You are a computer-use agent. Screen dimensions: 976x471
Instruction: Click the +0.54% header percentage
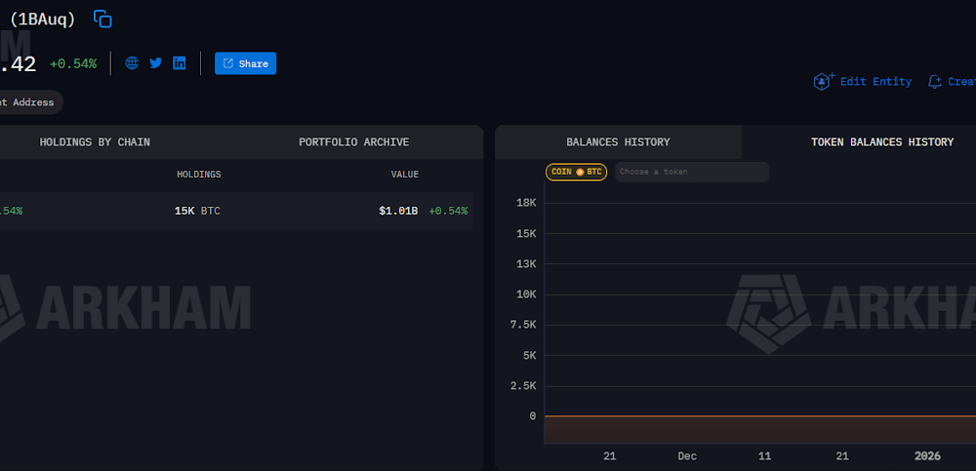[x=73, y=63]
